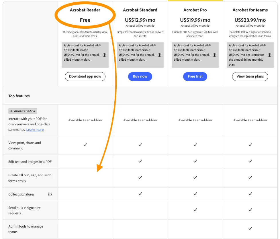
Task: Click 'View, print, share, and comment' row label
Action: click(25, 145)
